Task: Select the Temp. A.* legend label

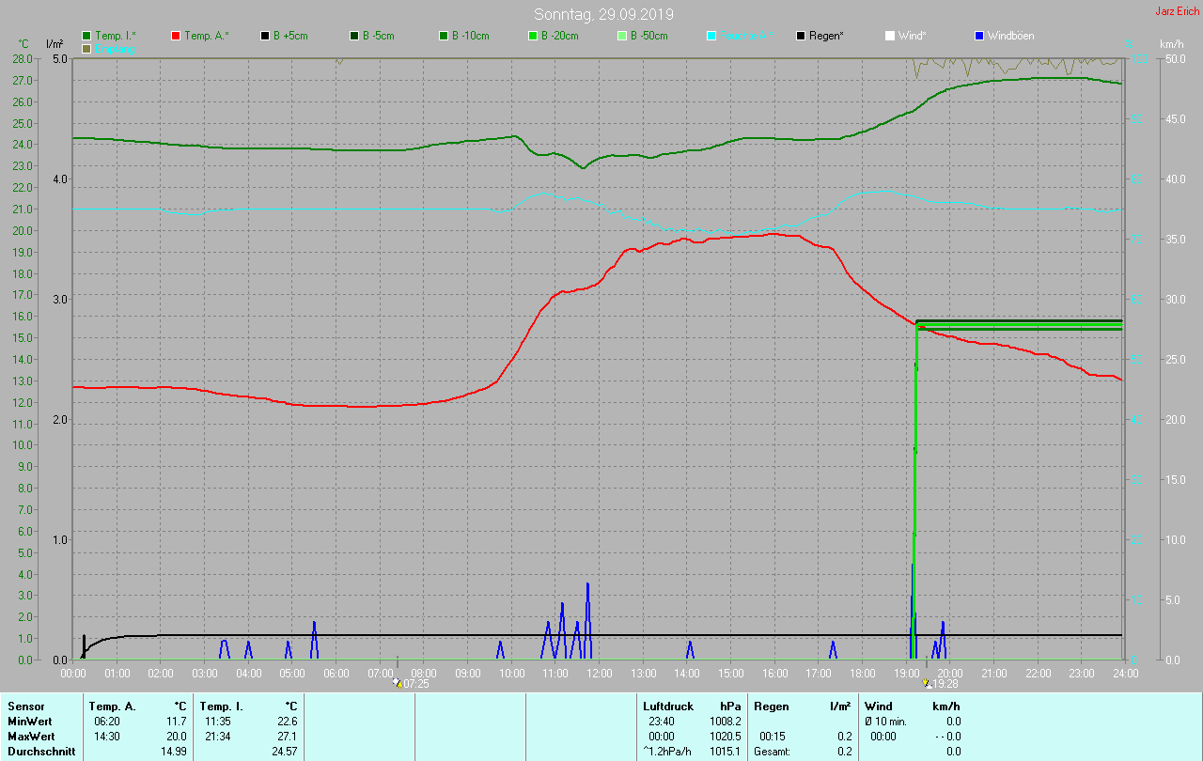Action: click(x=207, y=36)
